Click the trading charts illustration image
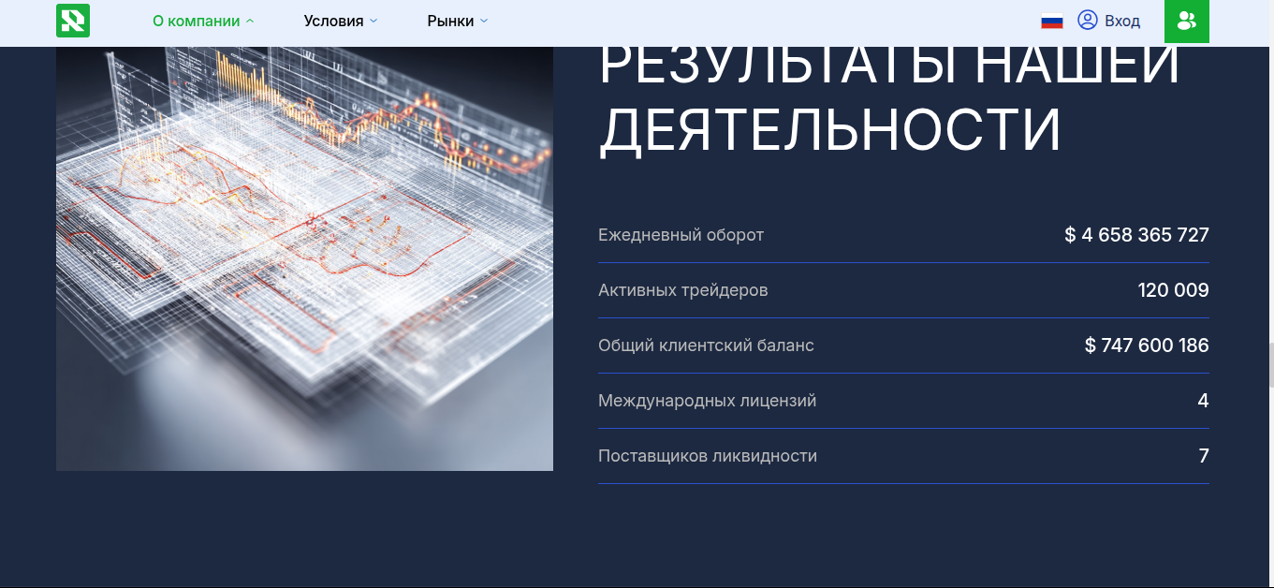This screenshot has width=1274, height=588. [x=304, y=258]
